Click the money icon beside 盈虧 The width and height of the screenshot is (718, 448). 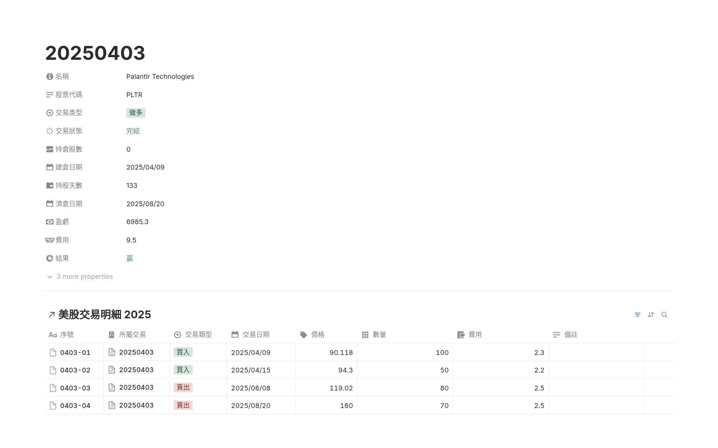[x=50, y=222]
